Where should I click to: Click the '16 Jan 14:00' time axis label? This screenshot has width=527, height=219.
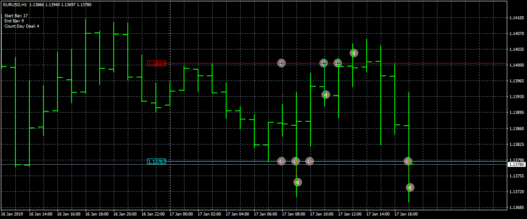(41, 215)
